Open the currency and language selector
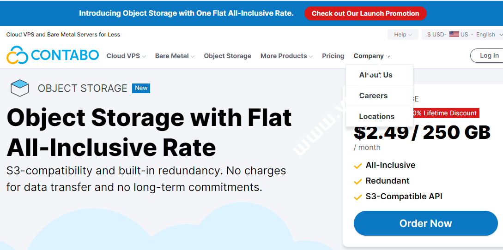This screenshot has width=503, height=250. coord(462,35)
